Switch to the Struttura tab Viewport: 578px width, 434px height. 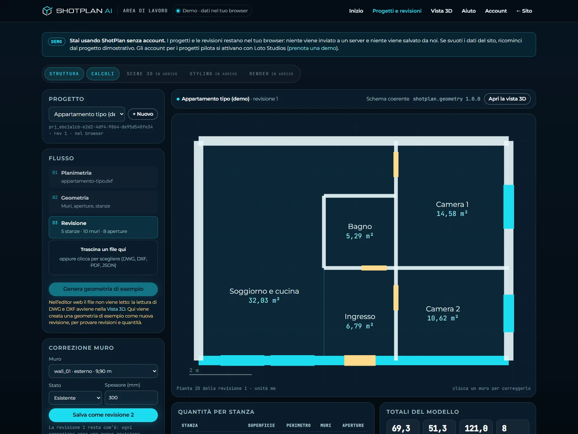point(64,74)
